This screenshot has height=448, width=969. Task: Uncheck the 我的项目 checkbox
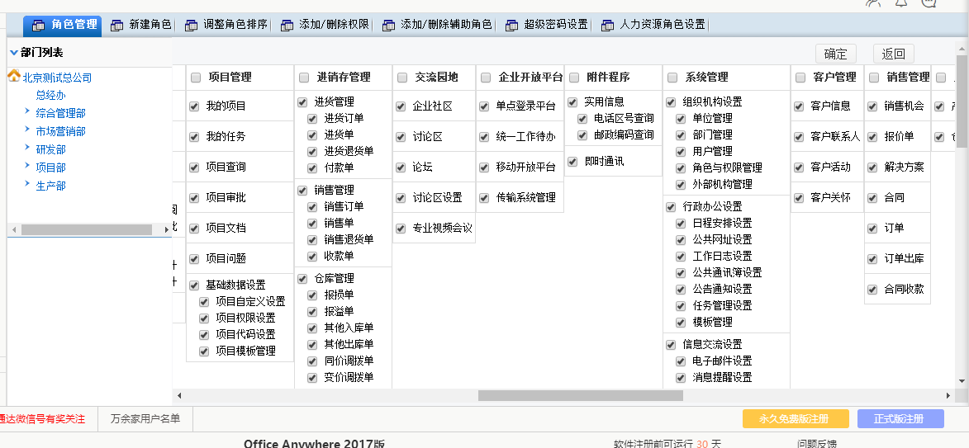194,106
